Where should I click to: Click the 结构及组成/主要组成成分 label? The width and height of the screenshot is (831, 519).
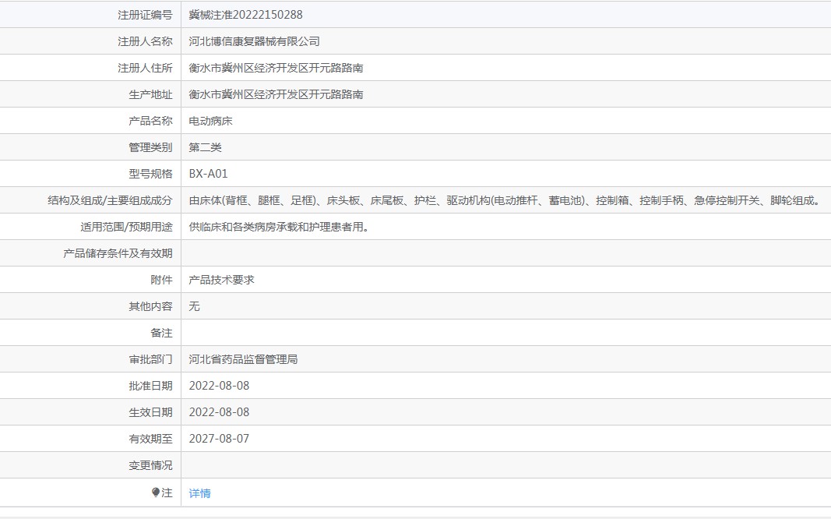tap(111, 200)
